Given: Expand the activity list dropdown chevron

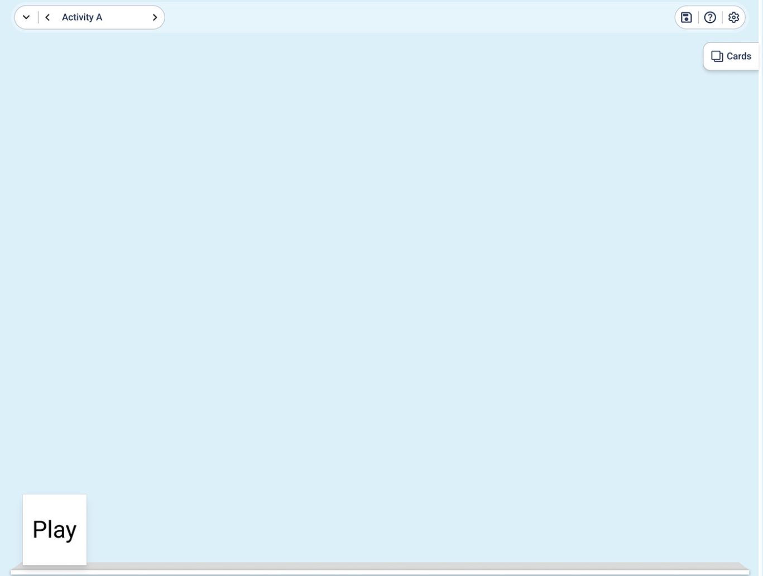Looking at the screenshot, I should (26, 17).
